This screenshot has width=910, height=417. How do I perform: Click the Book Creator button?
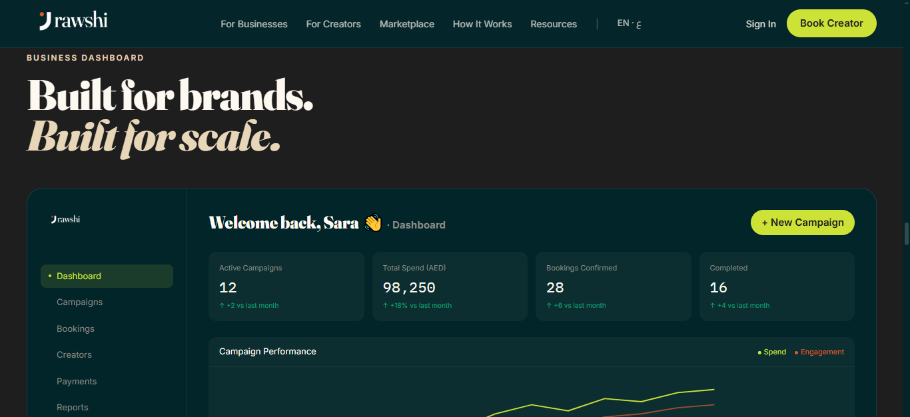coord(831,23)
